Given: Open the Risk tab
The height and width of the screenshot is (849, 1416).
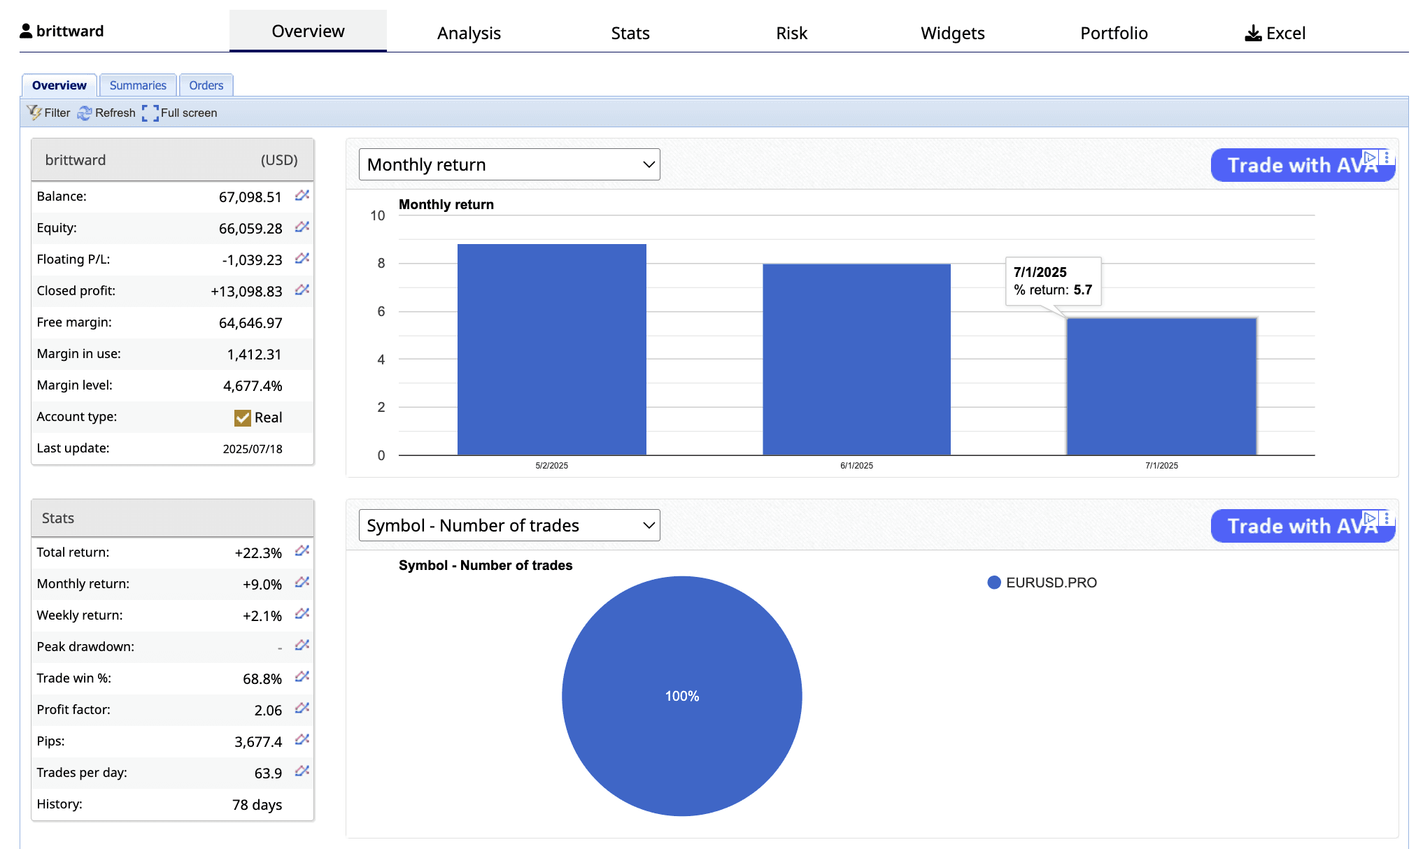Looking at the screenshot, I should click(x=791, y=33).
